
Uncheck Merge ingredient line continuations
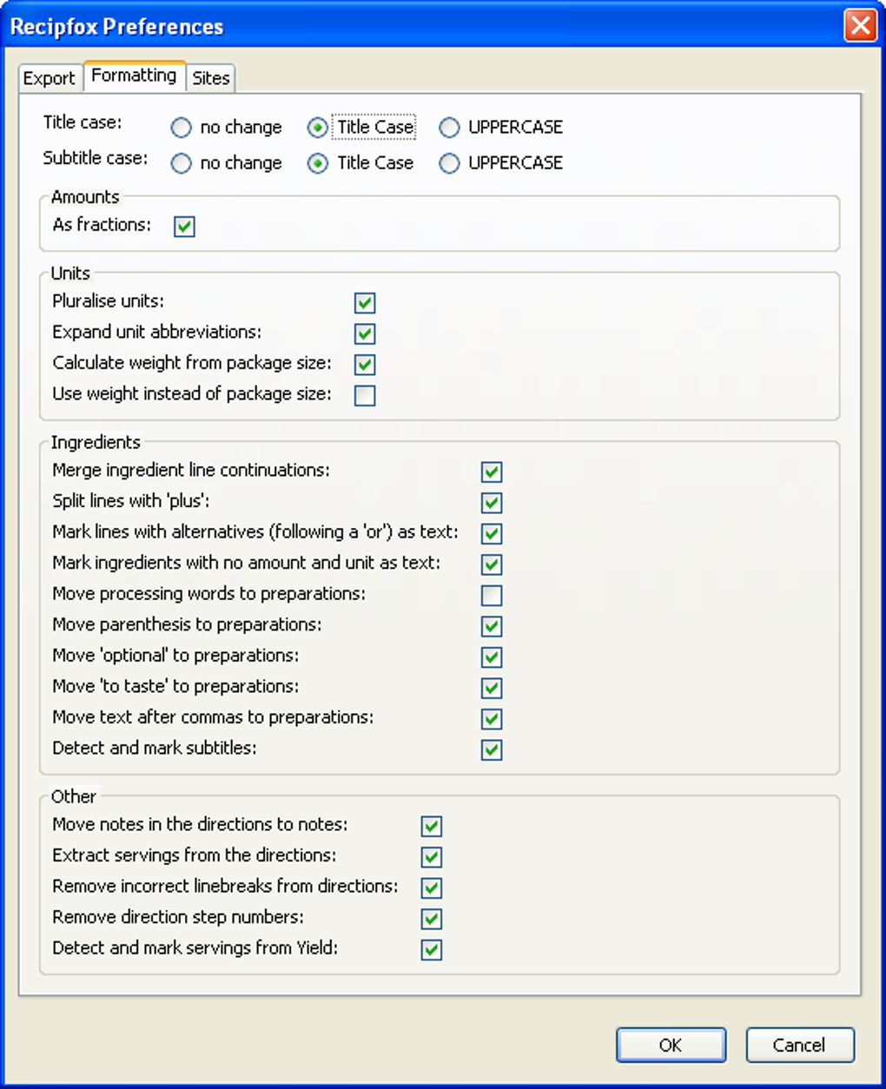tap(492, 472)
